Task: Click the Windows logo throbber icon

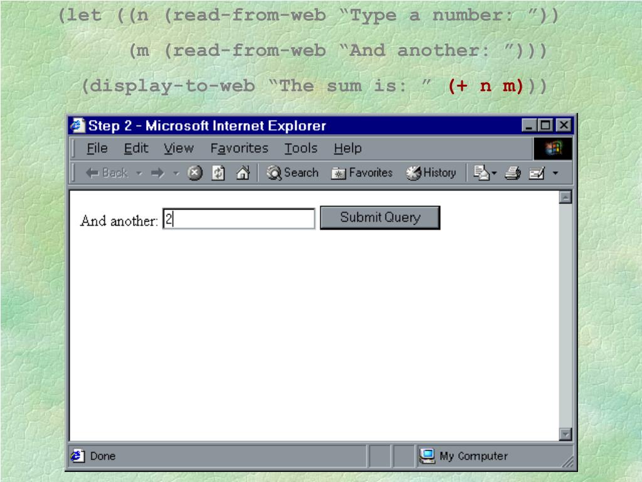Action: click(553, 148)
